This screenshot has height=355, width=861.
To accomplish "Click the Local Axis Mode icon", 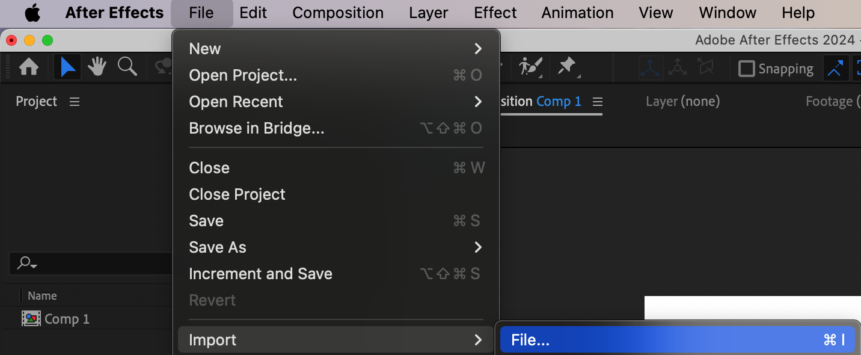I will 651,68.
